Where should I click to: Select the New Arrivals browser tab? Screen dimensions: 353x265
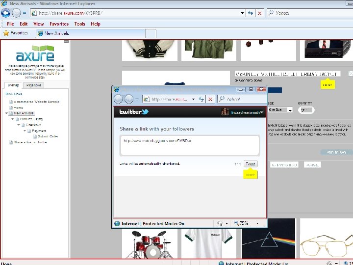[x=90, y=33]
